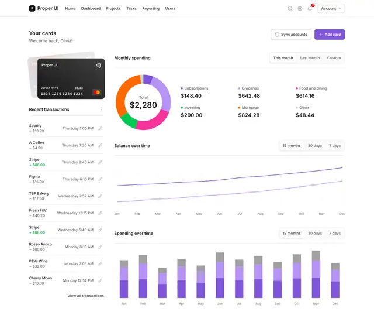Screen dimensions: 374x332
Task: Click the black Proper UI card
Action: point(71,78)
